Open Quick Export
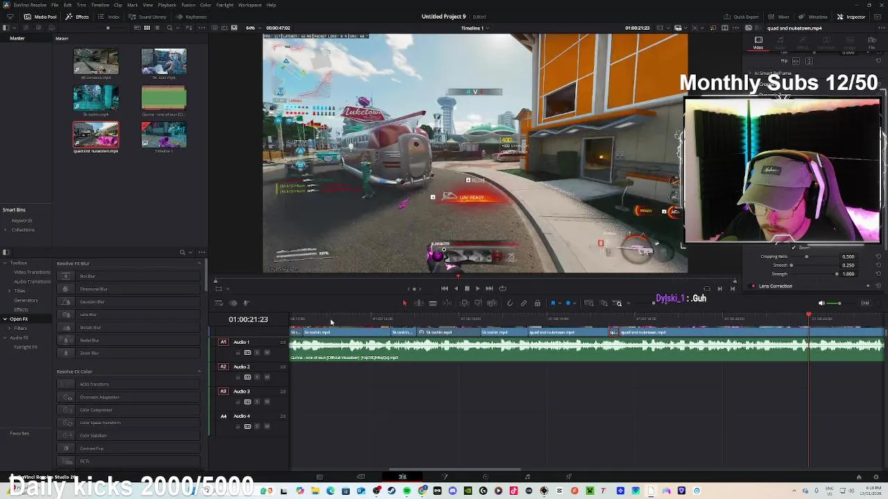 pyautogui.click(x=742, y=17)
